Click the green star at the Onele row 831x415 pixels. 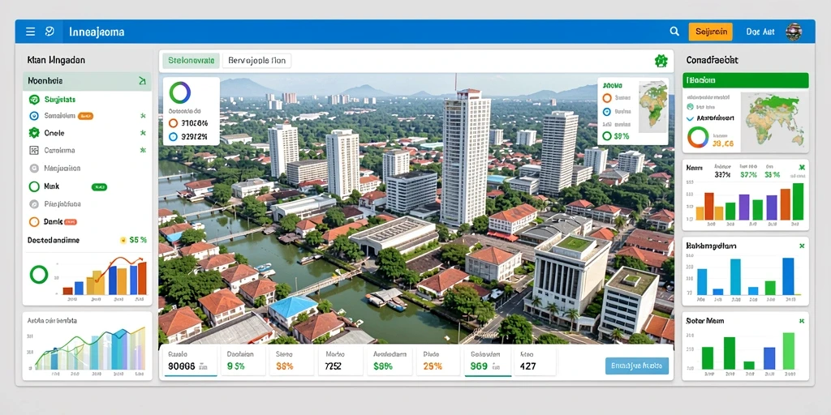pos(143,133)
